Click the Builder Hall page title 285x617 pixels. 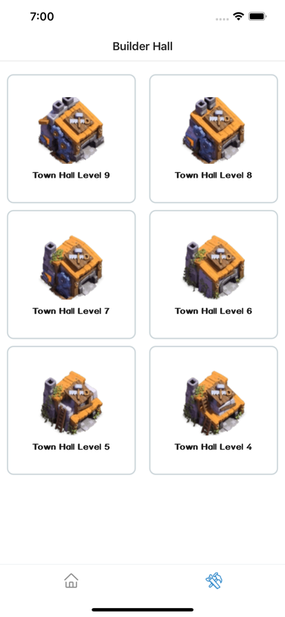pyautogui.click(x=142, y=46)
